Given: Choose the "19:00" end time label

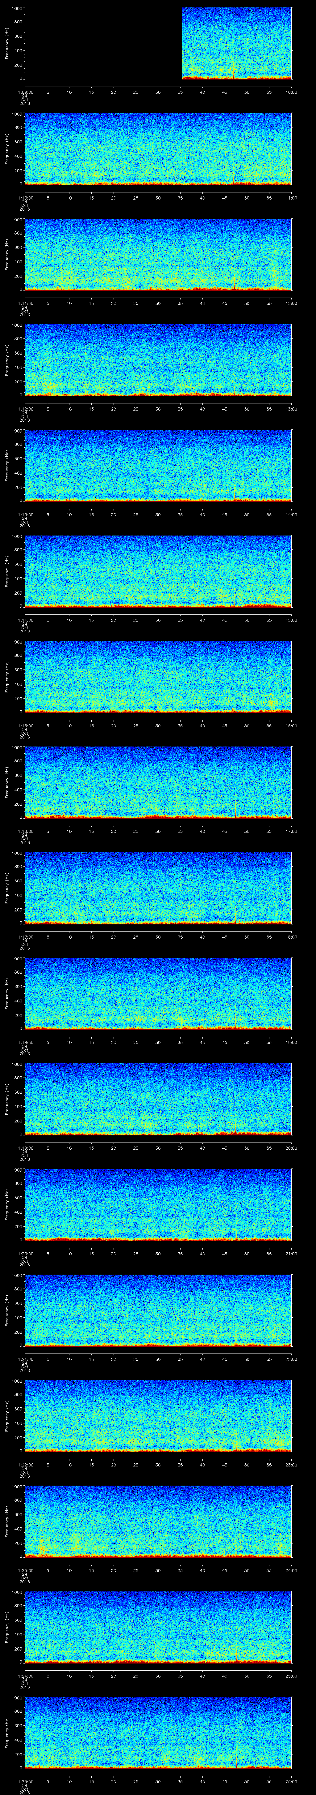Looking at the screenshot, I should [x=291, y=1042].
